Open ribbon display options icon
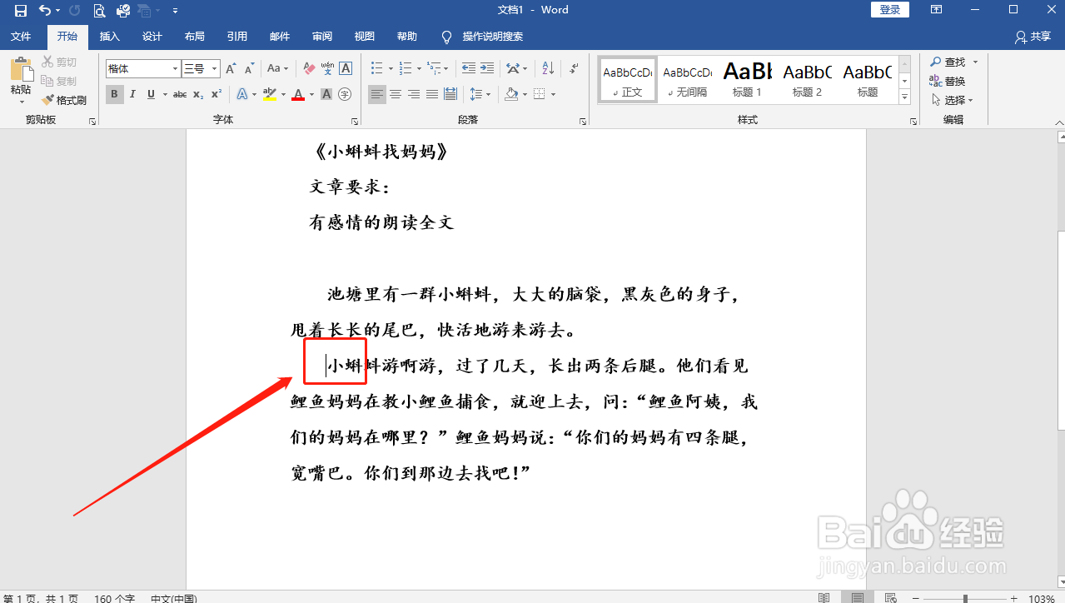Image resolution: width=1065 pixels, height=603 pixels. click(x=936, y=10)
